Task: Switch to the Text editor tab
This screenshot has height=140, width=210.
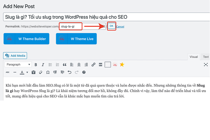Action: click(206, 57)
